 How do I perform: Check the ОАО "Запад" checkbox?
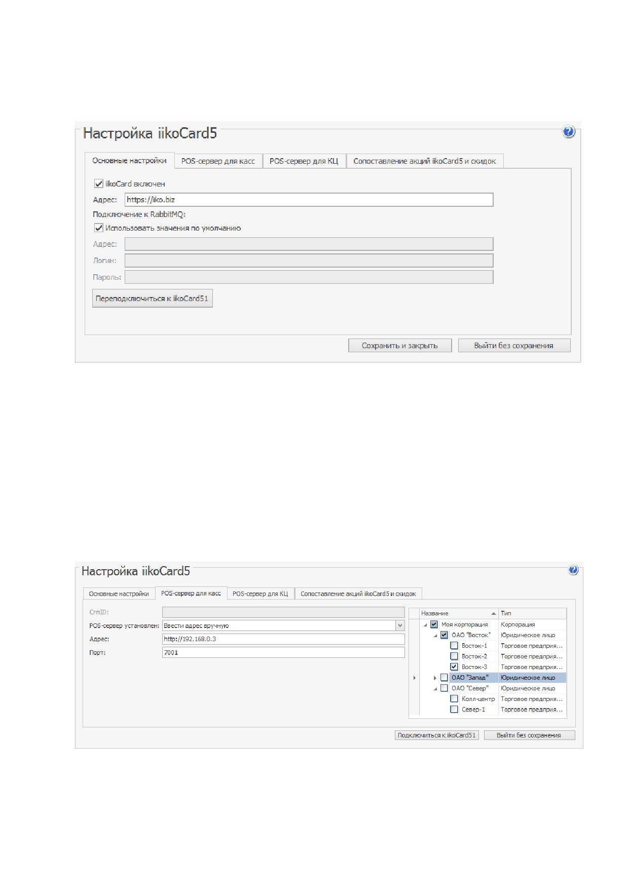444,678
